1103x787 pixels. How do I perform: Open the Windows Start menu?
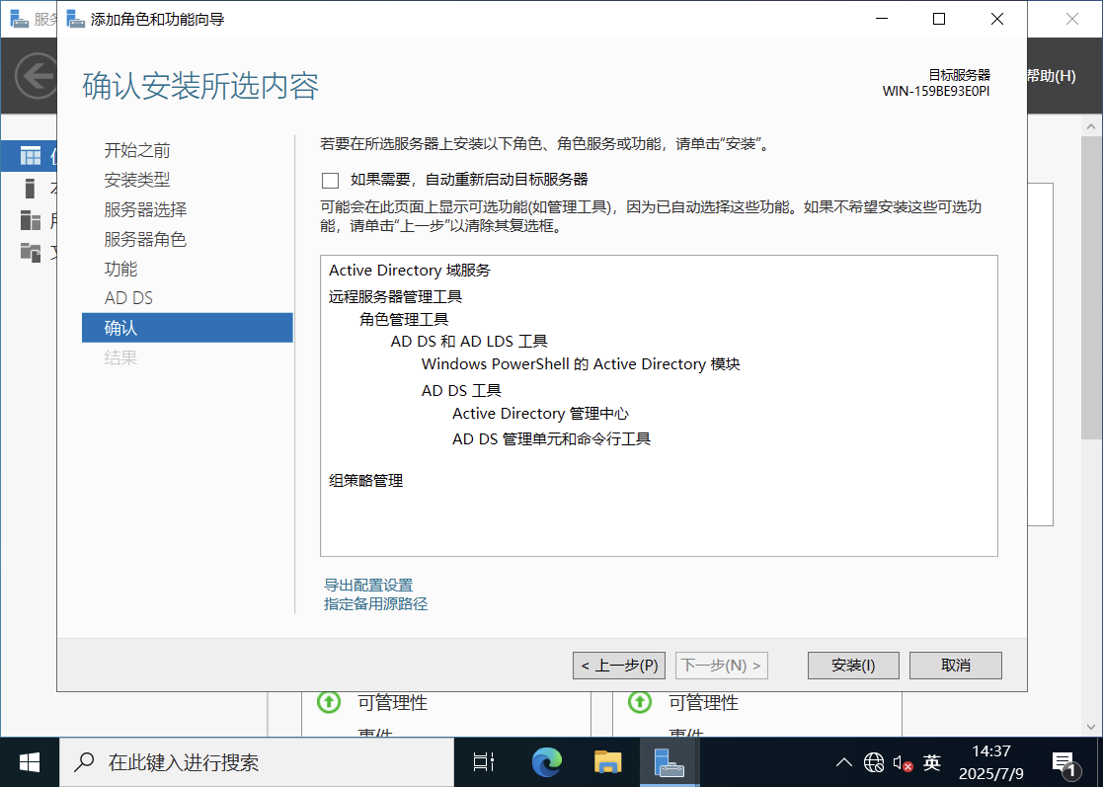point(30,762)
